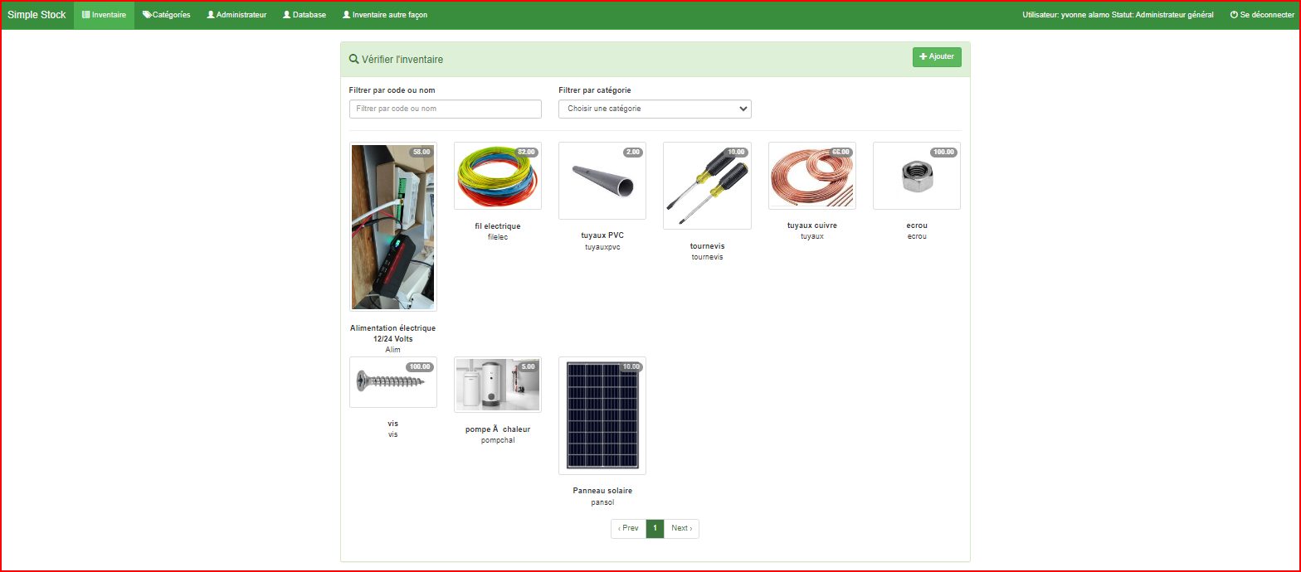Go to the Next pagination page

681,528
